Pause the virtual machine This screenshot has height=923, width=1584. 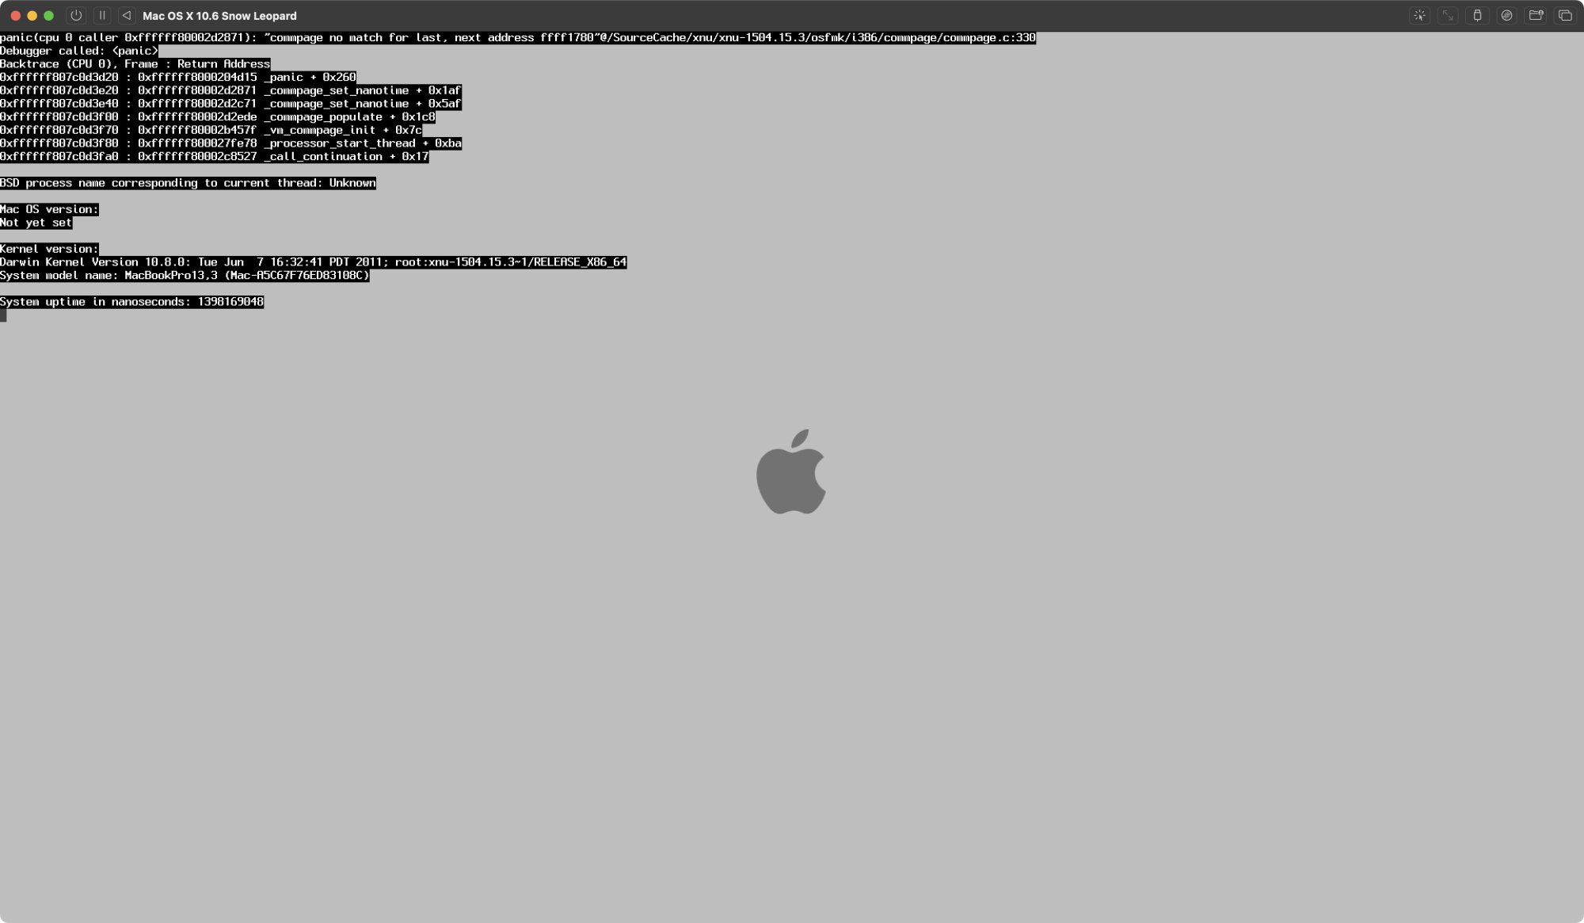[x=102, y=15]
